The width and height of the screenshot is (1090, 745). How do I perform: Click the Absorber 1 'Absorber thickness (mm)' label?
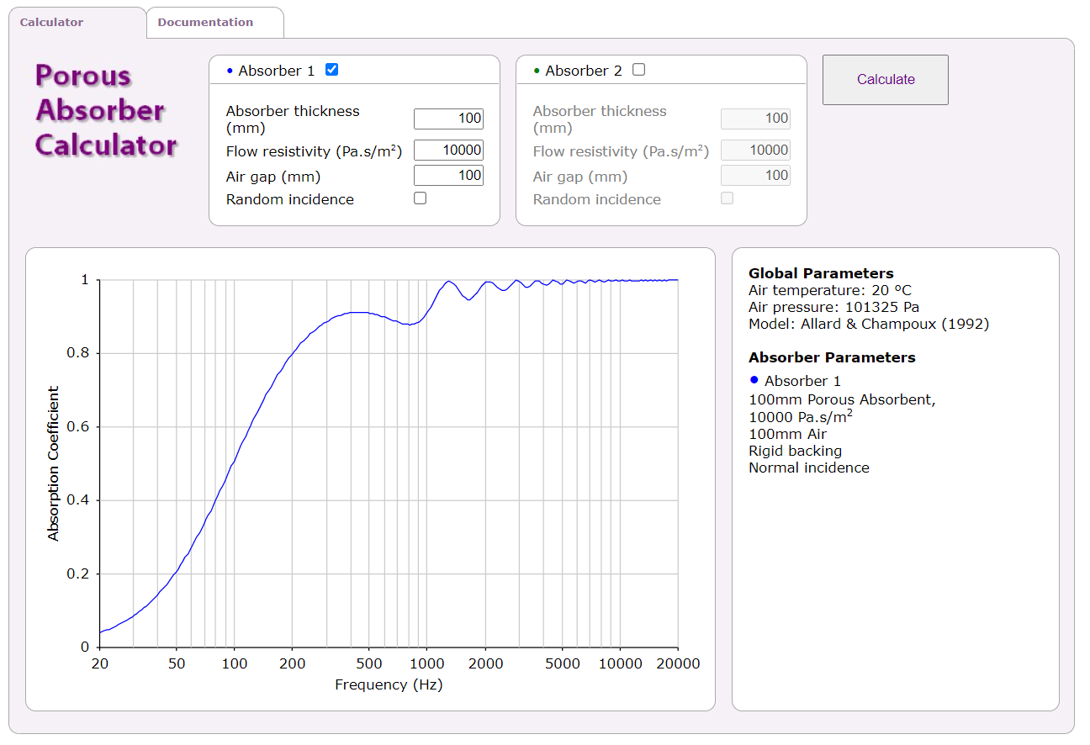(293, 119)
